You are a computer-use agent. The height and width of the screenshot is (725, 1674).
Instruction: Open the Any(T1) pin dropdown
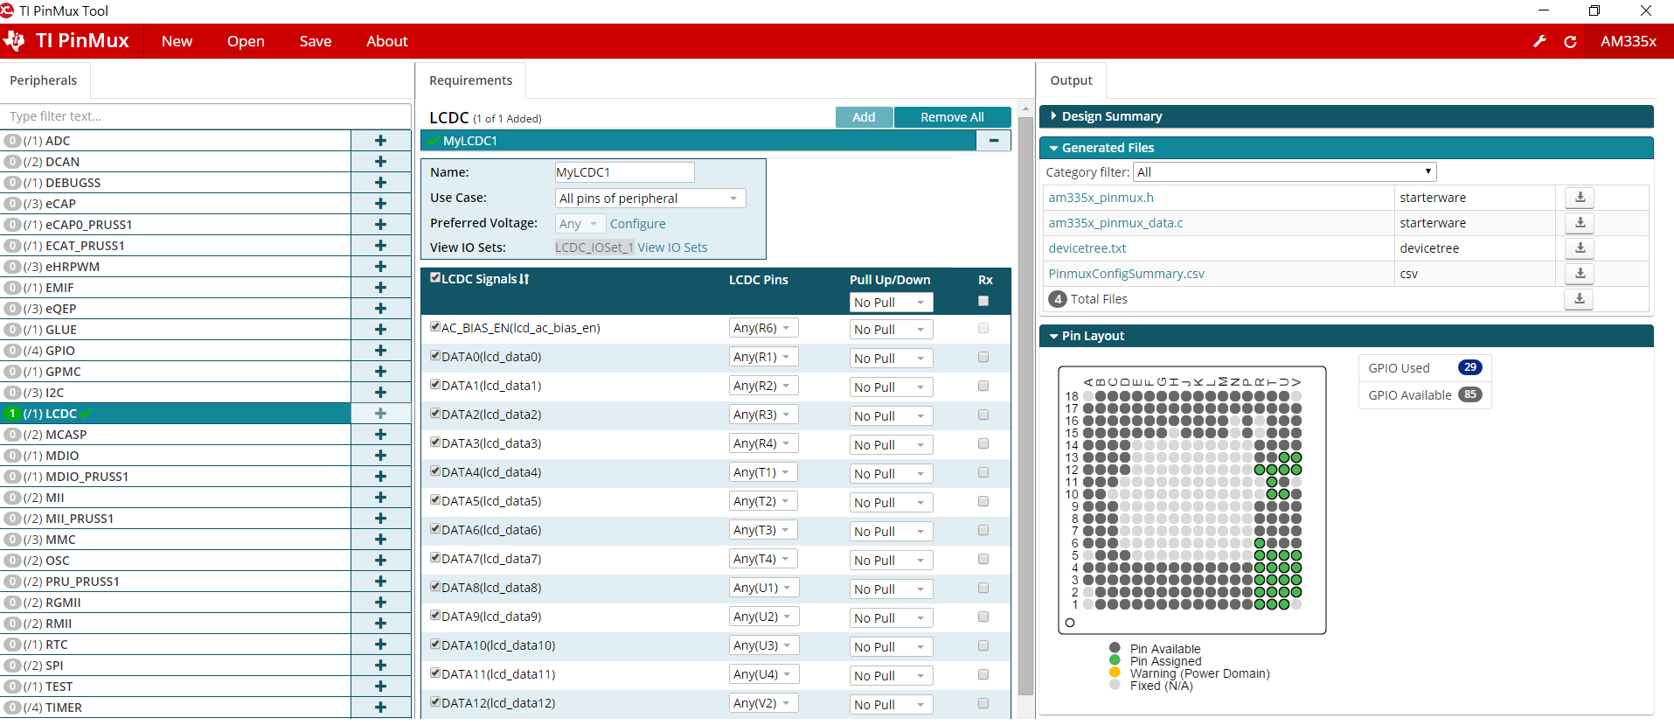(763, 472)
